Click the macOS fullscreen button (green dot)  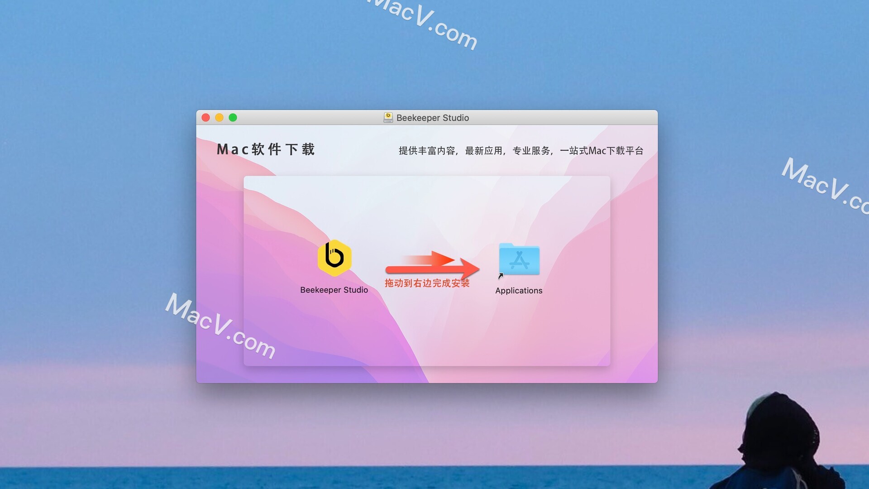click(x=233, y=117)
